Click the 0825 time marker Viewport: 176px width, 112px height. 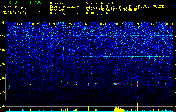(x=86, y=24)
